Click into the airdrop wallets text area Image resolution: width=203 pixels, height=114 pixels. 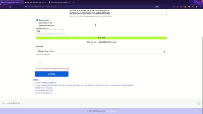pos(118,12)
